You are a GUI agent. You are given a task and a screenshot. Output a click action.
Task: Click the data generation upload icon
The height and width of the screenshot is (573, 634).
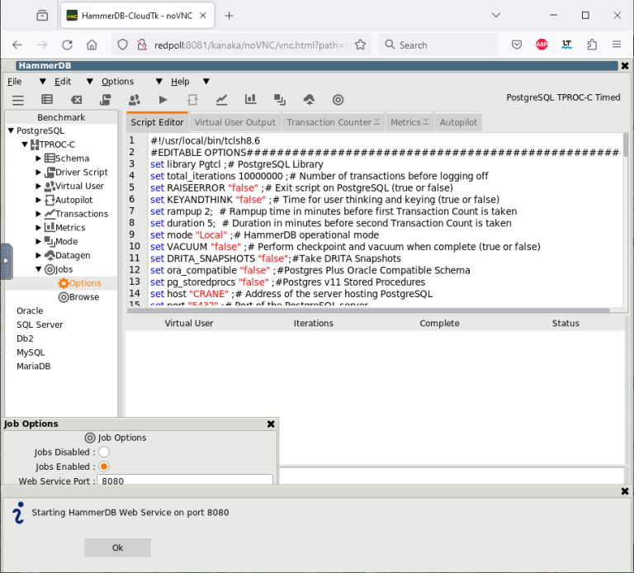309,100
